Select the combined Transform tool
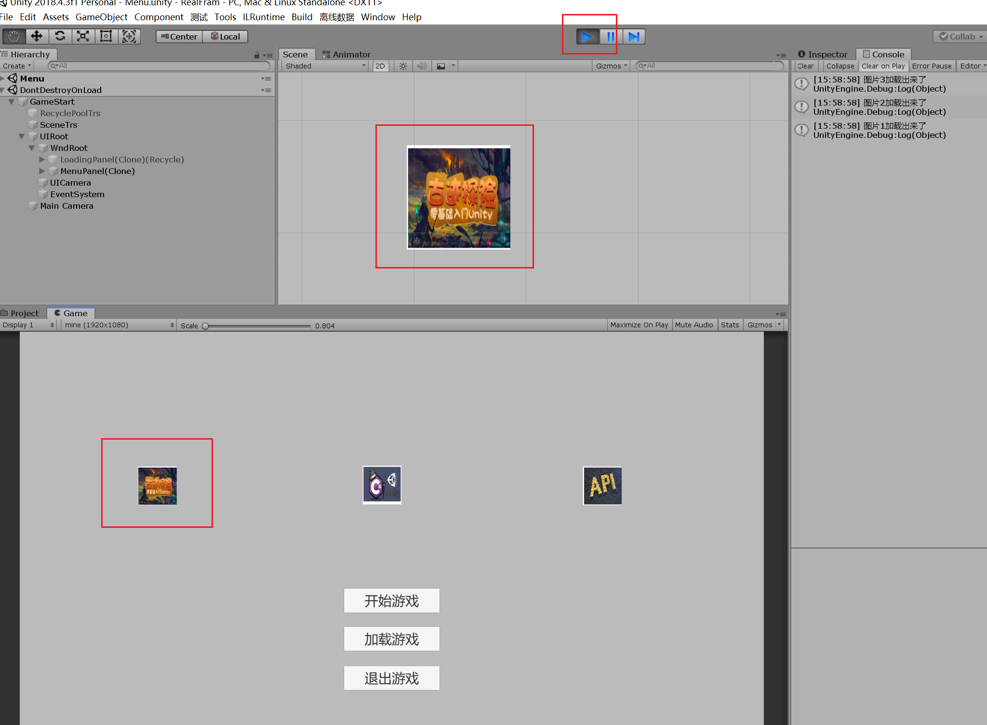The image size is (987, 725). click(129, 37)
